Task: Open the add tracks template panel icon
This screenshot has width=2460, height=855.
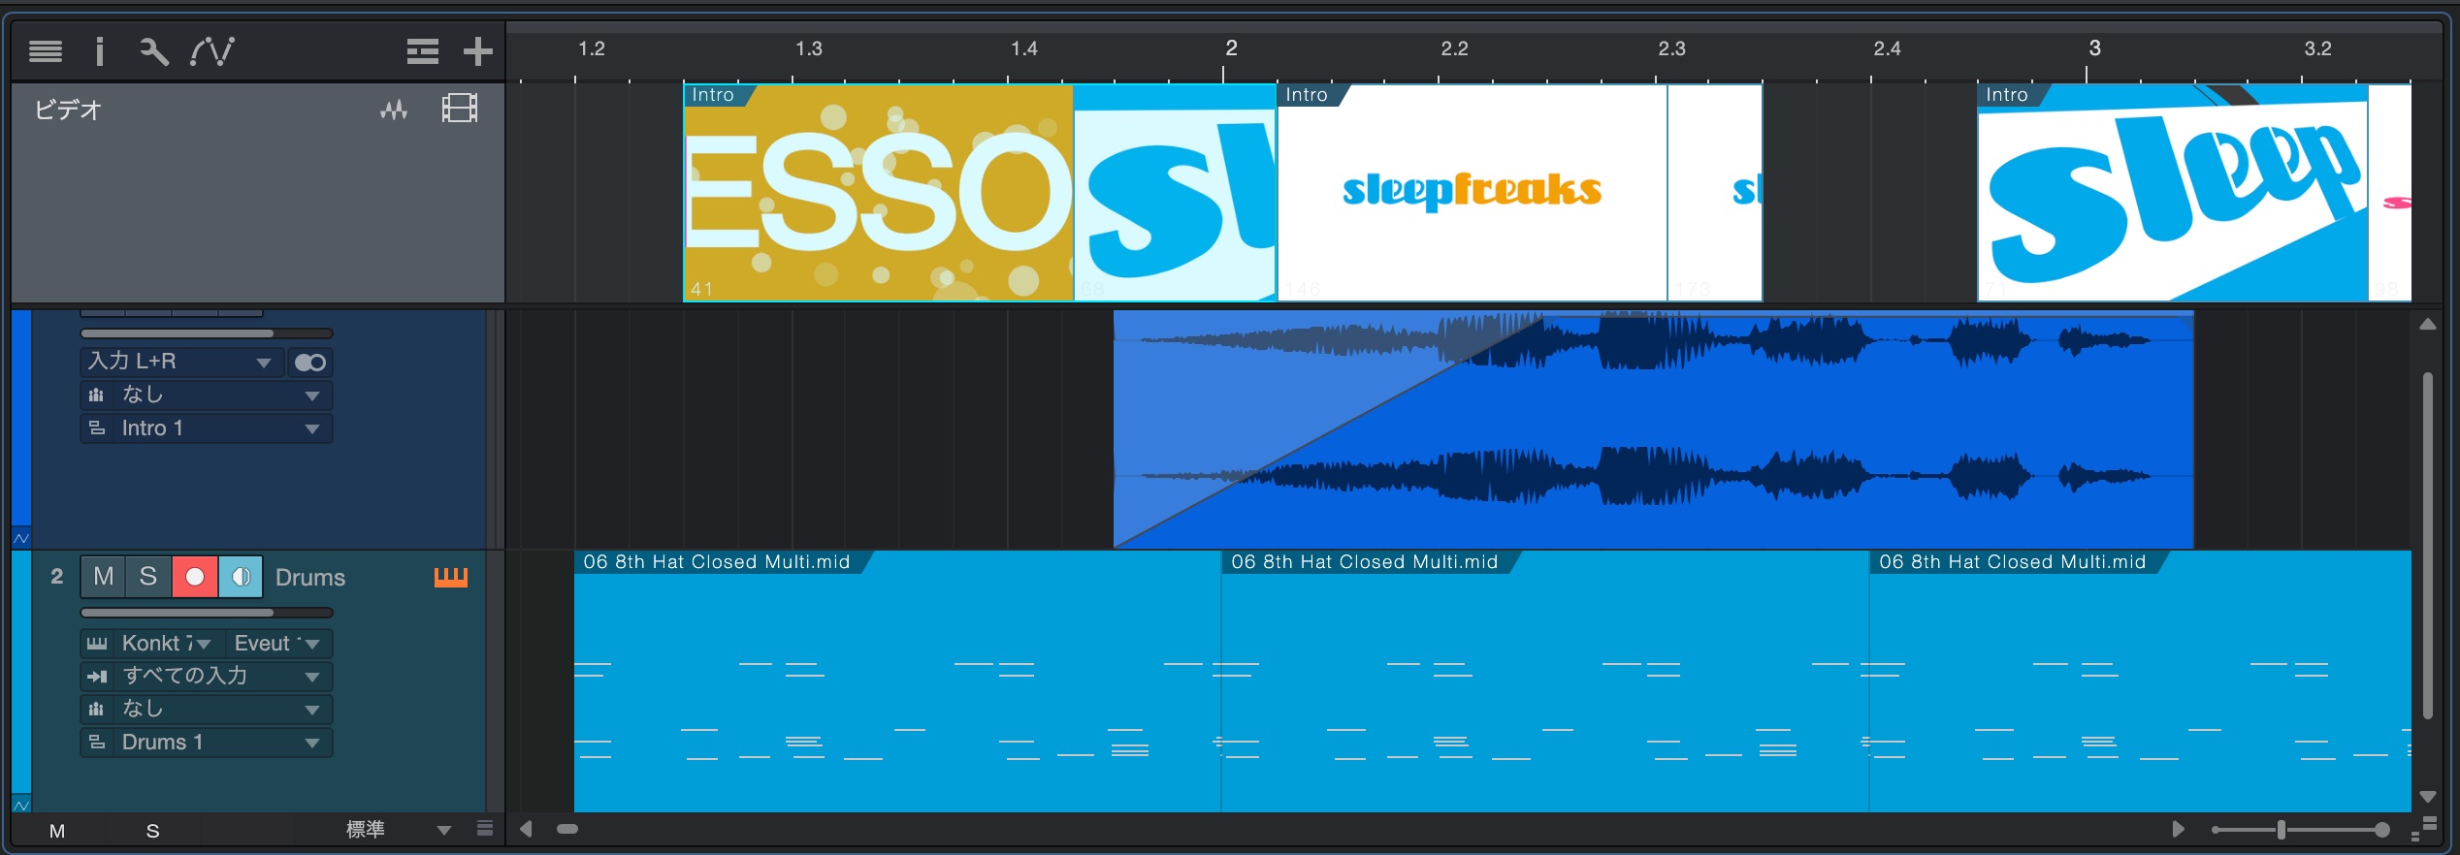Action: [422, 51]
